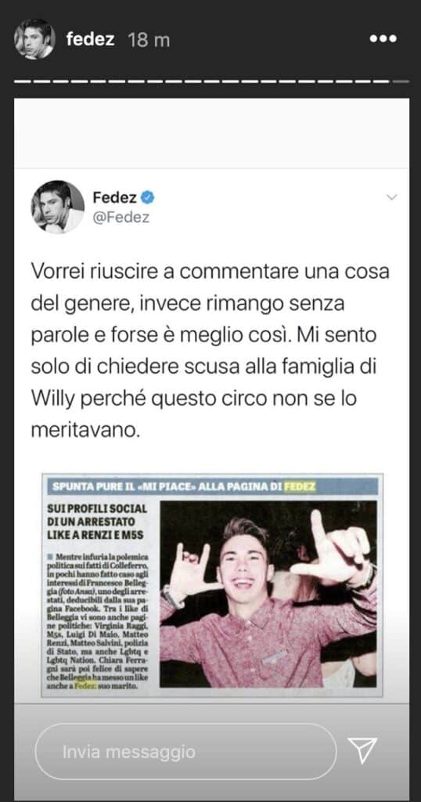Focus the Invia messaggio input field

[185, 751]
